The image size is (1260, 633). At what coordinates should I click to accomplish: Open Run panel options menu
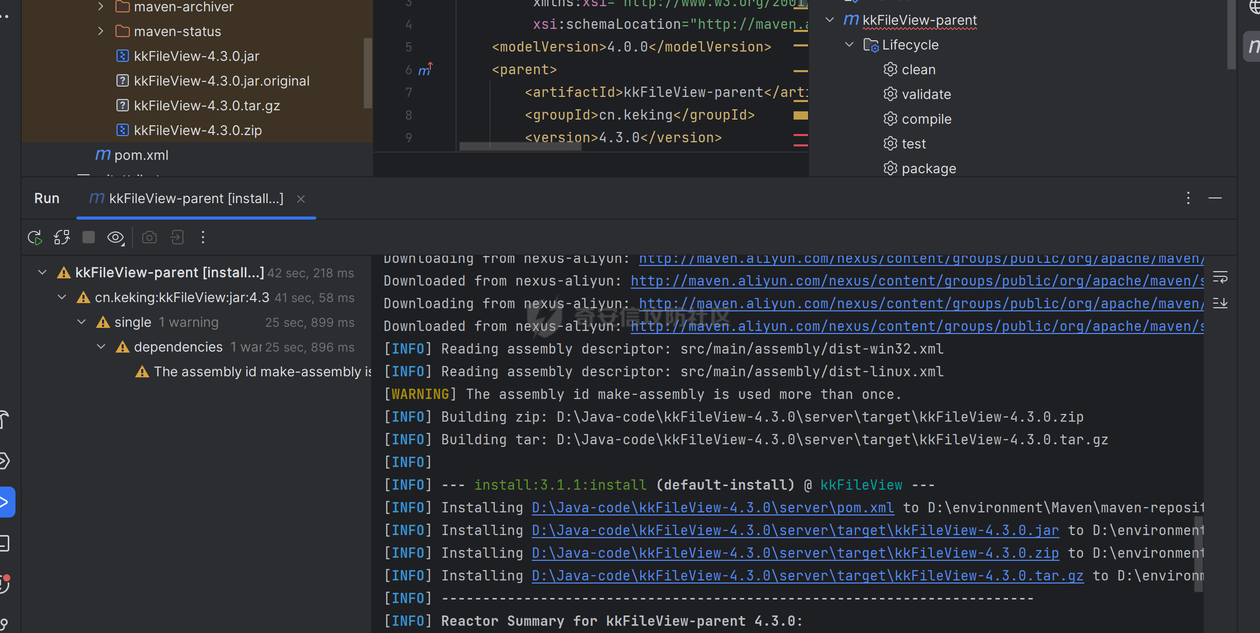[x=1188, y=198]
